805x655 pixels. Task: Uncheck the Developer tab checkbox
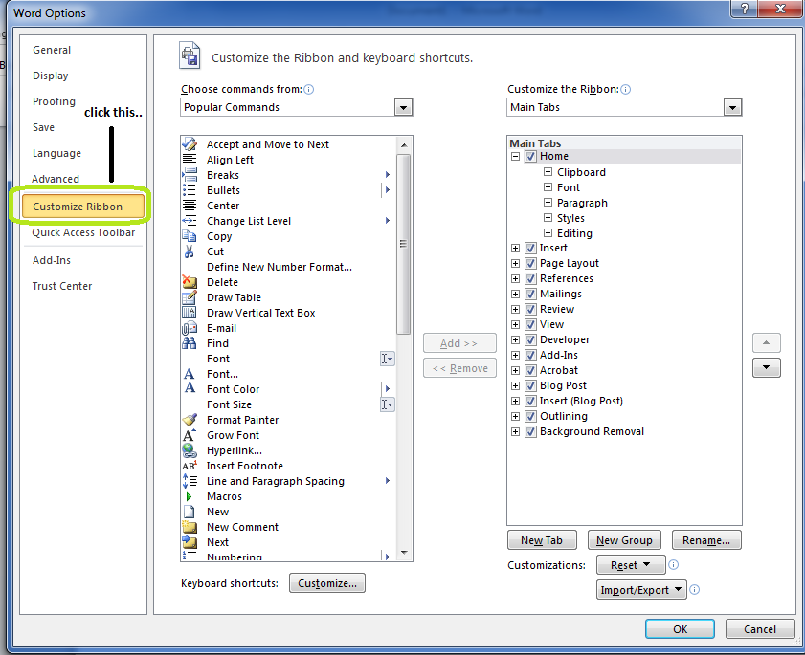[531, 339]
